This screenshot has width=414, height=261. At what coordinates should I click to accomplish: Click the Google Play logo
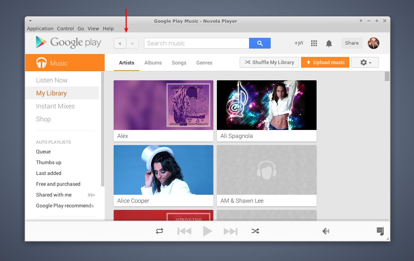(x=68, y=42)
